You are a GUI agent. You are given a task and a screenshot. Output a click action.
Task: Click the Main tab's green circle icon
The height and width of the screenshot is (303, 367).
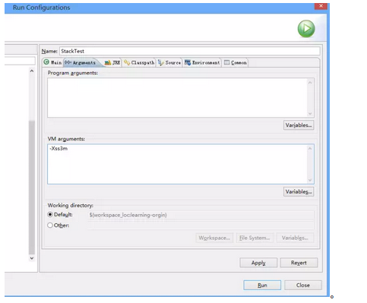46,62
